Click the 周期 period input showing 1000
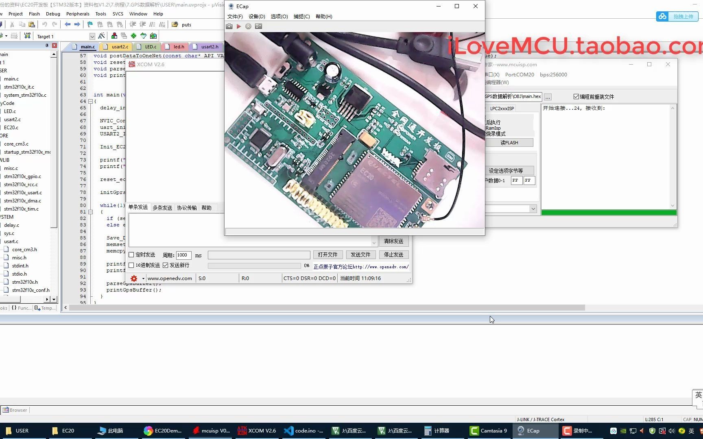The height and width of the screenshot is (439, 703). [182, 255]
